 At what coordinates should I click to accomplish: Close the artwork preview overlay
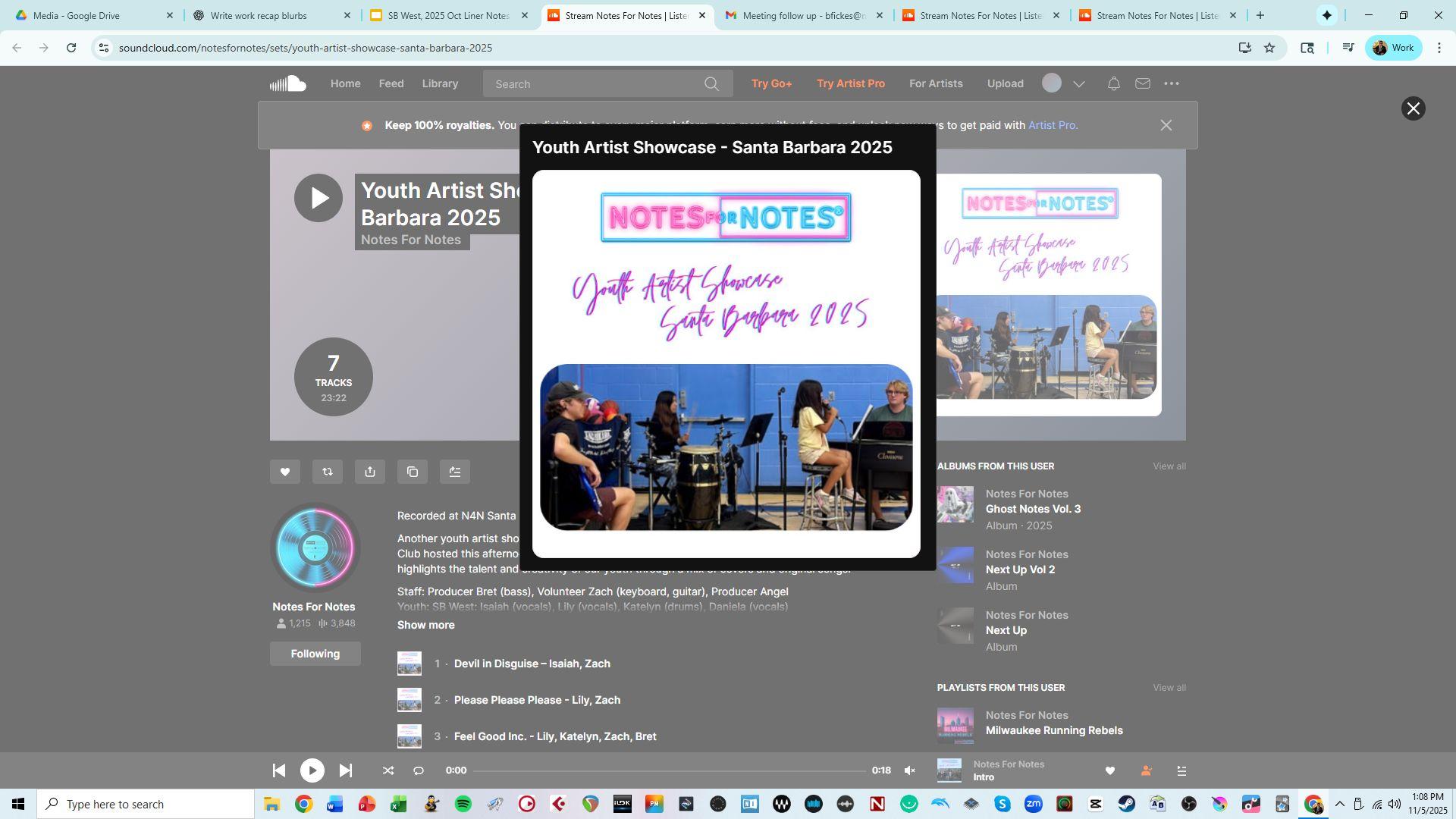click(1413, 108)
